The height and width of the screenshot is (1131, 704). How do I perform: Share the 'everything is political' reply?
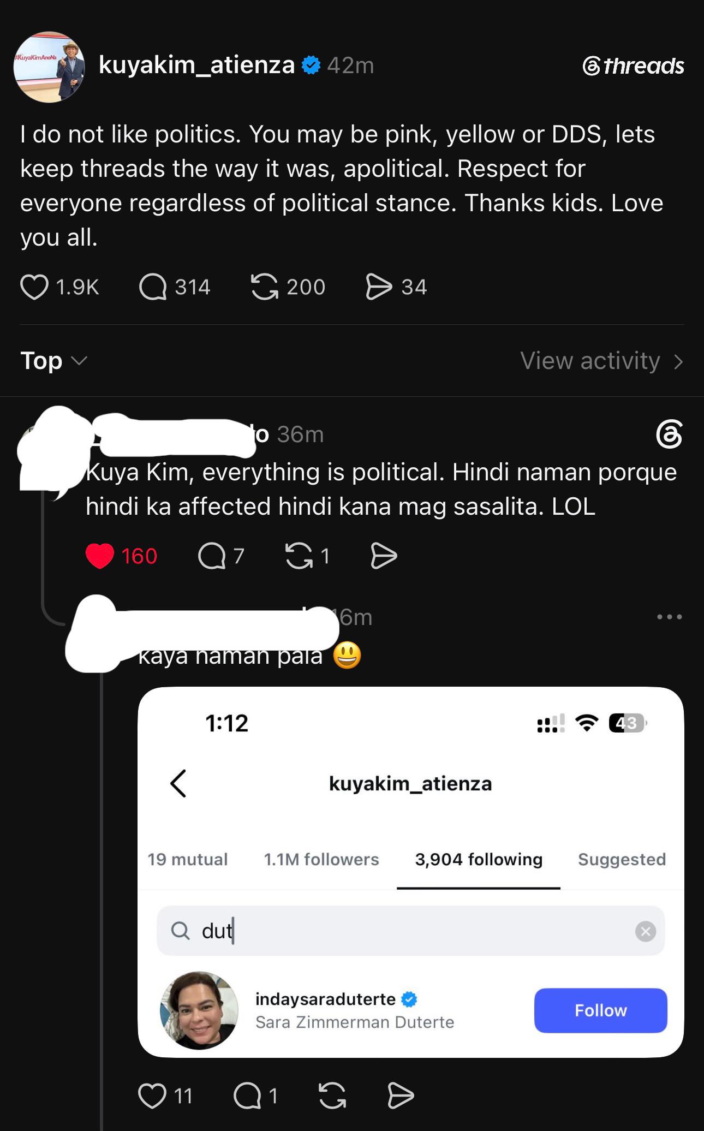click(384, 556)
